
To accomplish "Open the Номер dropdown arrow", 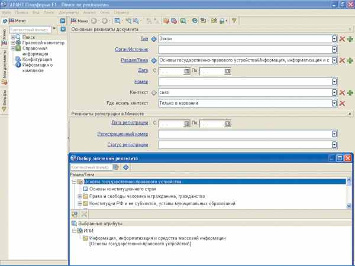I will 334,82.
